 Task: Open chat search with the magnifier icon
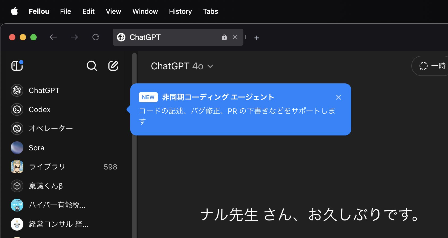pyautogui.click(x=92, y=66)
